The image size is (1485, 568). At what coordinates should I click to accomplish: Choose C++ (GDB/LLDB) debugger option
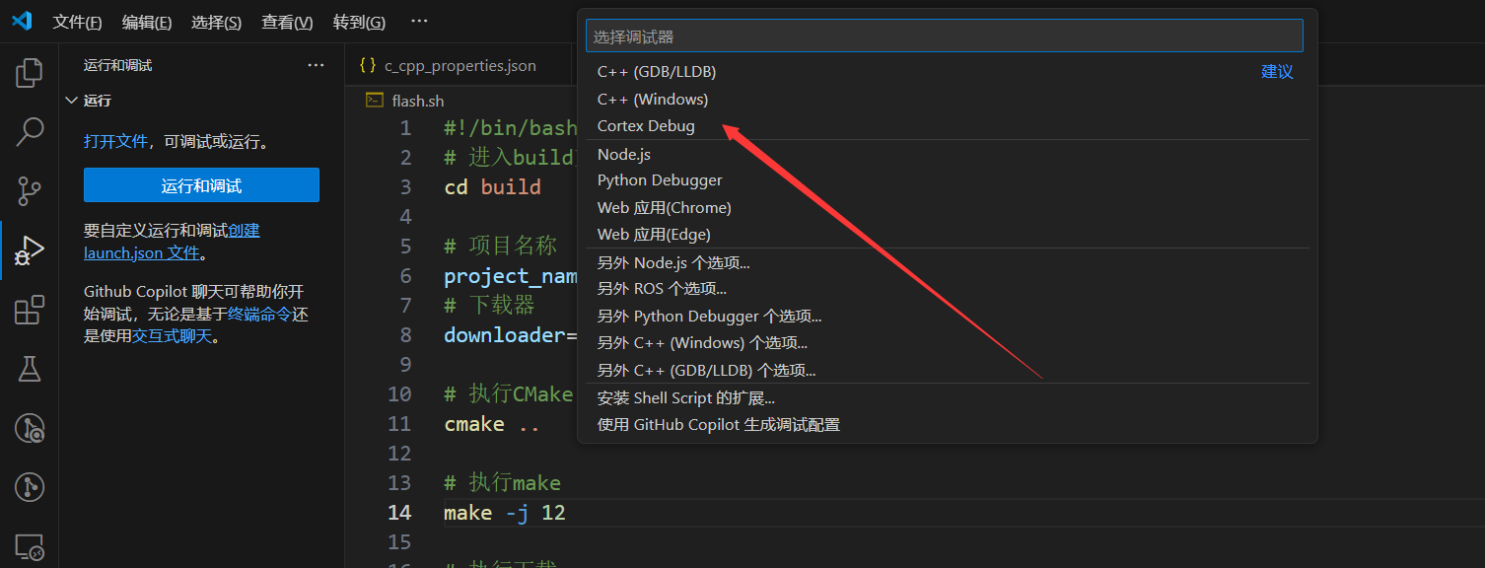[x=657, y=72]
